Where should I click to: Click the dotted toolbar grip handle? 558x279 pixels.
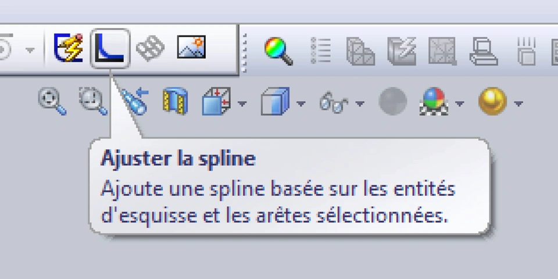tap(245, 52)
